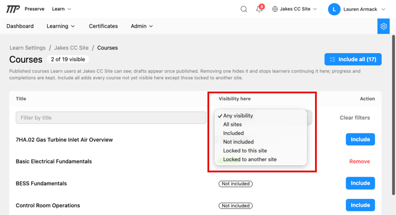Click the globe icon beside Jakes CC Site
396x215 pixels.
(275, 9)
